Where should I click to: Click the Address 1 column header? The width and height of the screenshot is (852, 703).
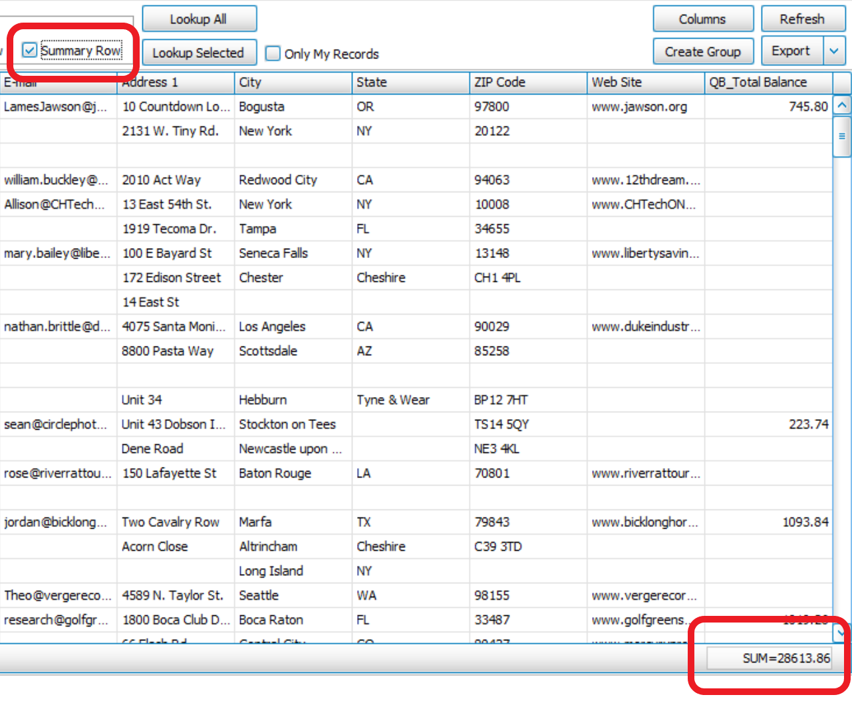tap(176, 82)
